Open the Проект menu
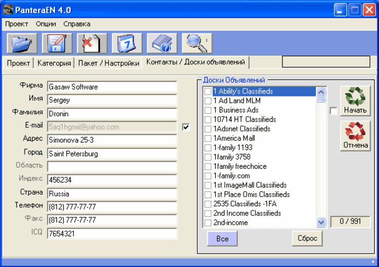379x267 pixels. coord(17,24)
